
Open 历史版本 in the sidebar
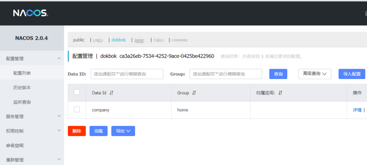(x=22, y=88)
